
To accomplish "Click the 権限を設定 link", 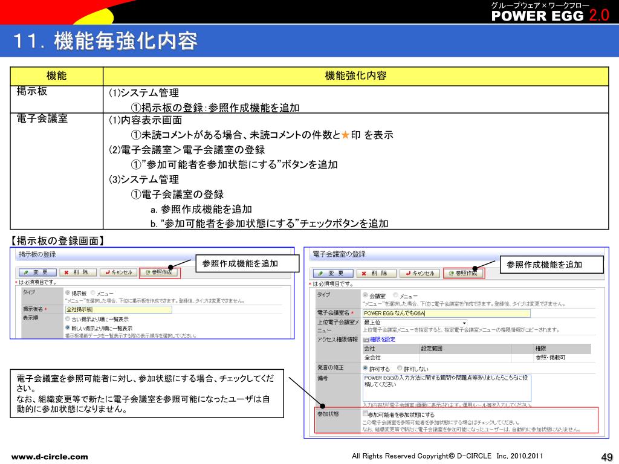I will click(x=382, y=340).
